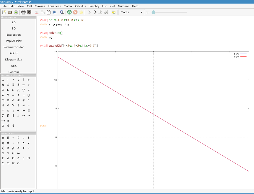The image size is (254, 194).
Task: Insert capital Omega from Greek Letters
Action: pyautogui.click(x=18, y=163)
